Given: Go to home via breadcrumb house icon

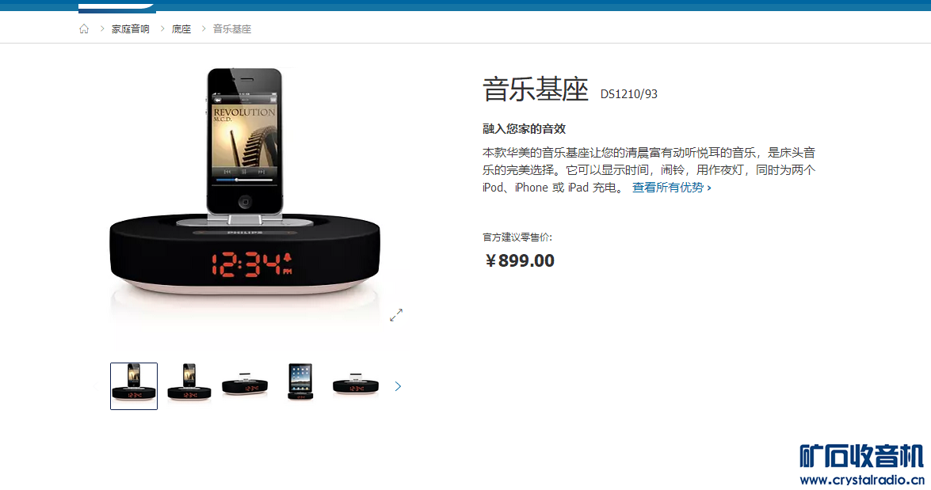Looking at the screenshot, I should pyautogui.click(x=84, y=28).
